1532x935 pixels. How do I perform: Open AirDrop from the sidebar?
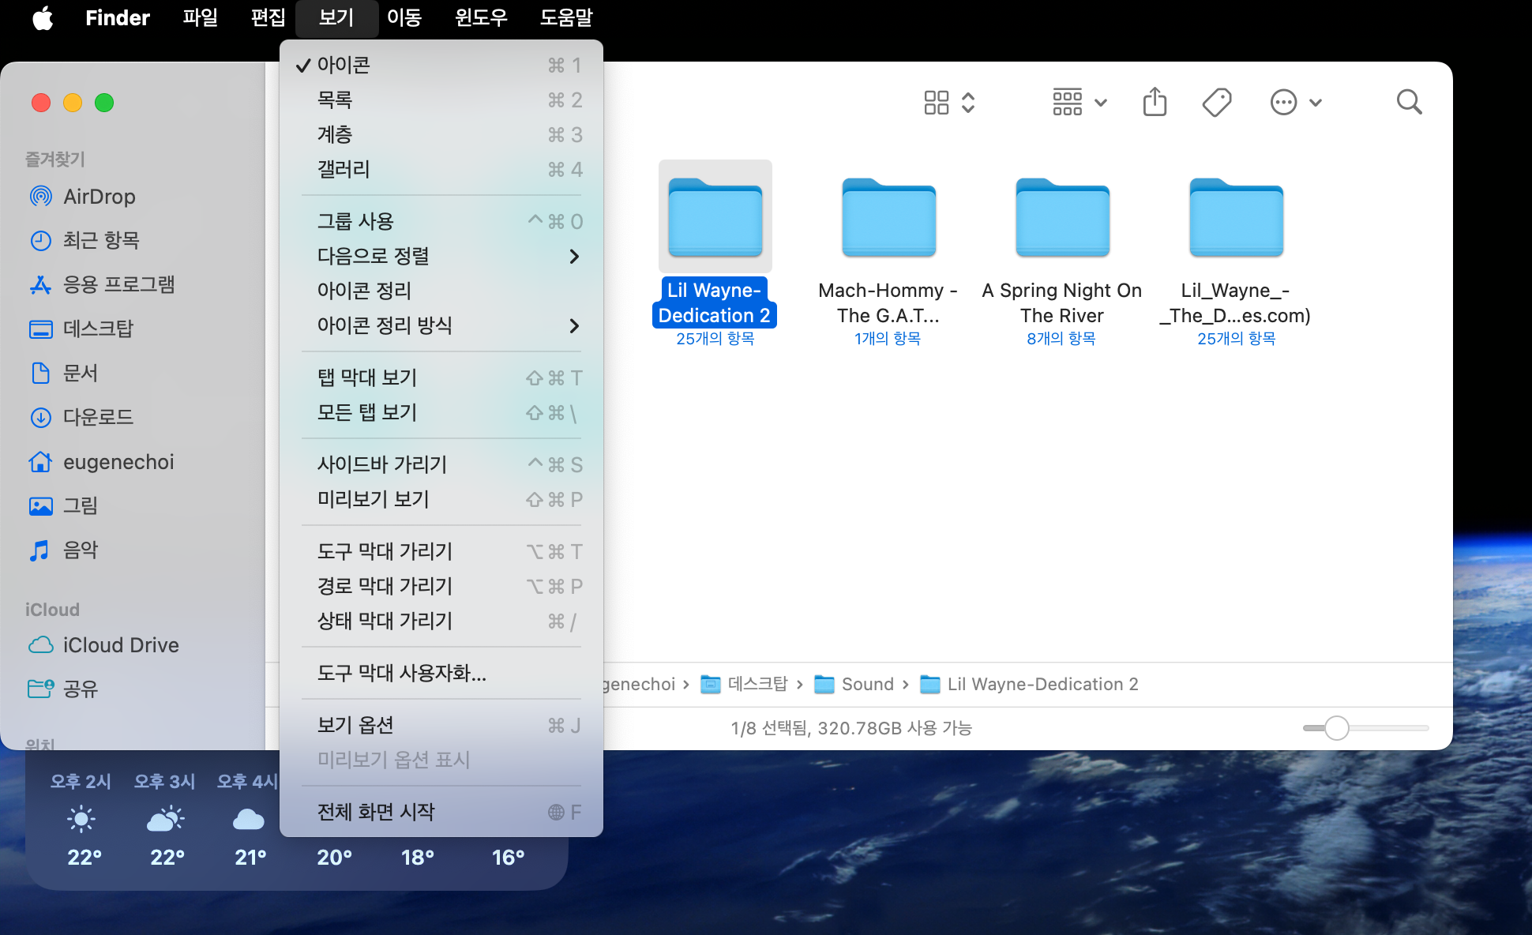click(99, 196)
